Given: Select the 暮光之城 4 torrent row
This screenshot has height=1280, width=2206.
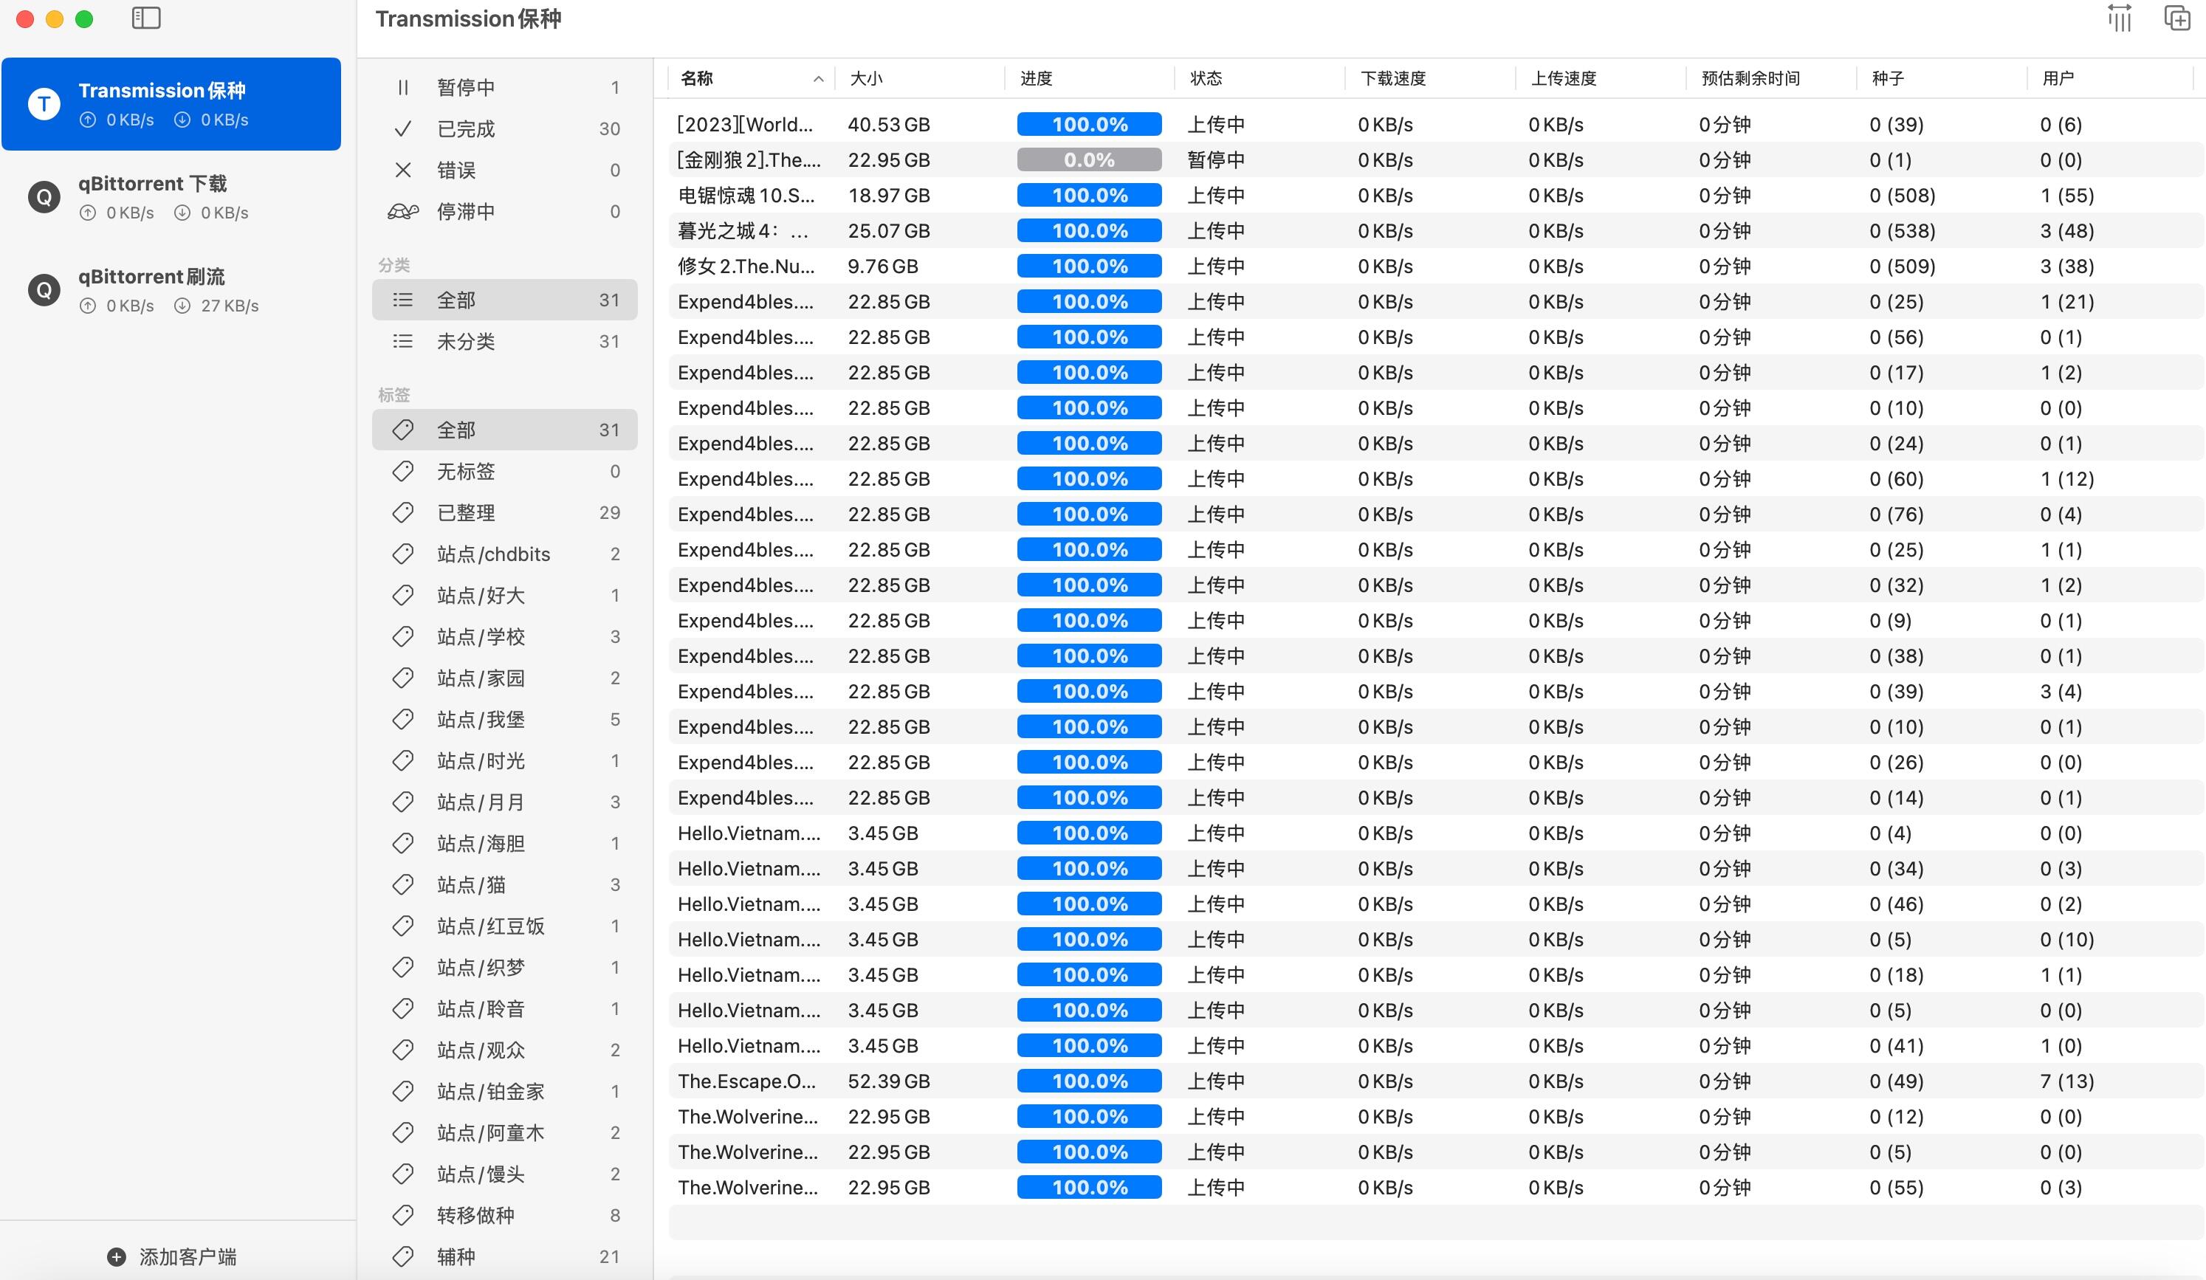Looking at the screenshot, I should coord(1436,231).
